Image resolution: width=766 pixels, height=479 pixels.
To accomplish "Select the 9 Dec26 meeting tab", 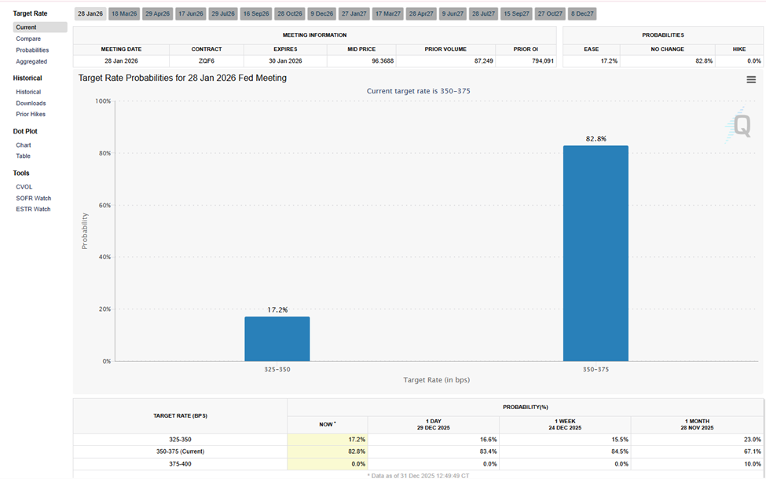I will (x=322, y=13).
